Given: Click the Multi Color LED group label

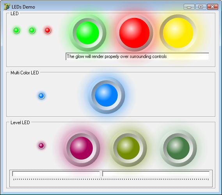Looking at the screenshot, I should click(25, 72).
